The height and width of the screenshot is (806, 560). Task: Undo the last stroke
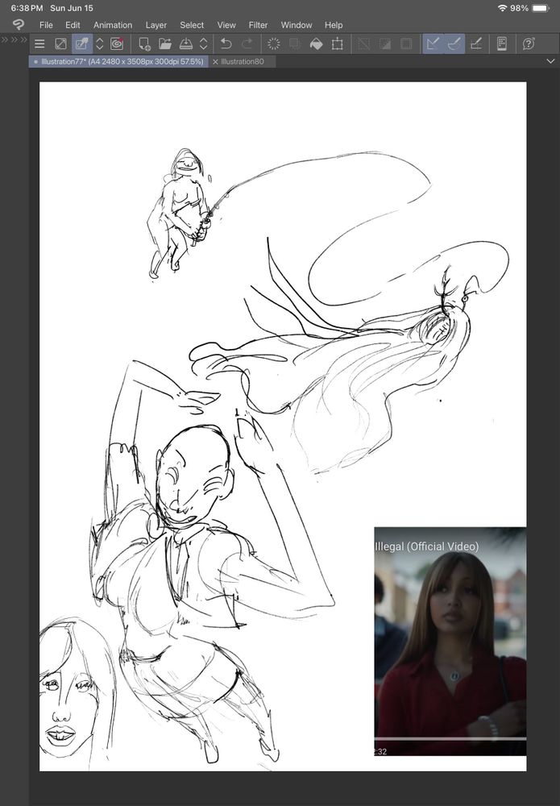click(x=226, y=44)
